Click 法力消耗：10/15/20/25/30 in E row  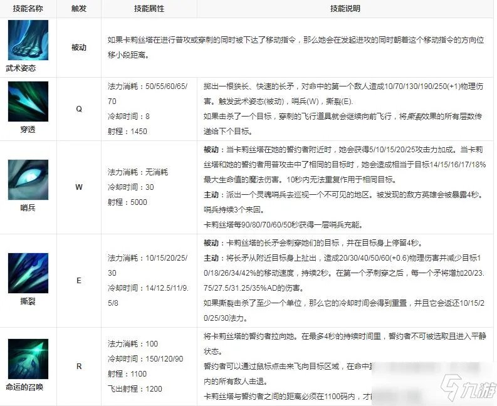point(148,265)
